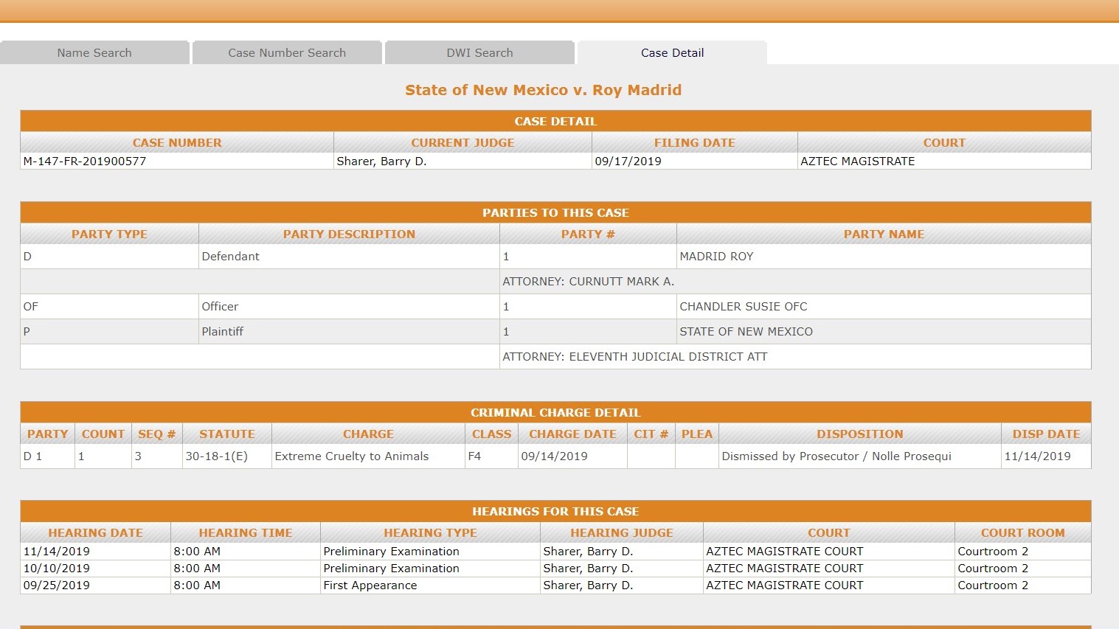Click hearing type First Appearance
This screenshot has width=1119, height=629.
370,585
